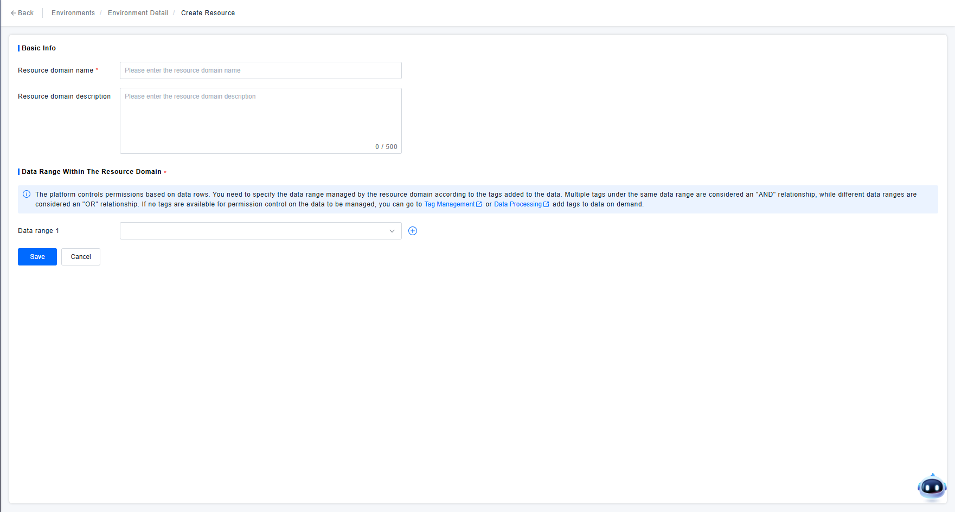Open the robot assistant chat icon
Image resolution: width=955 pixels, height=512 pixels.
931,488
